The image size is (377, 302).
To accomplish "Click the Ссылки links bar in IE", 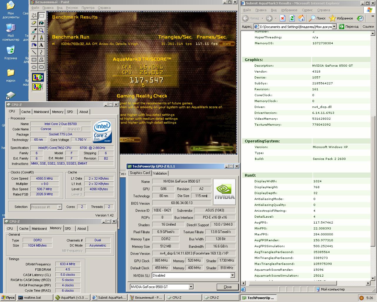I will coord(368,27).
